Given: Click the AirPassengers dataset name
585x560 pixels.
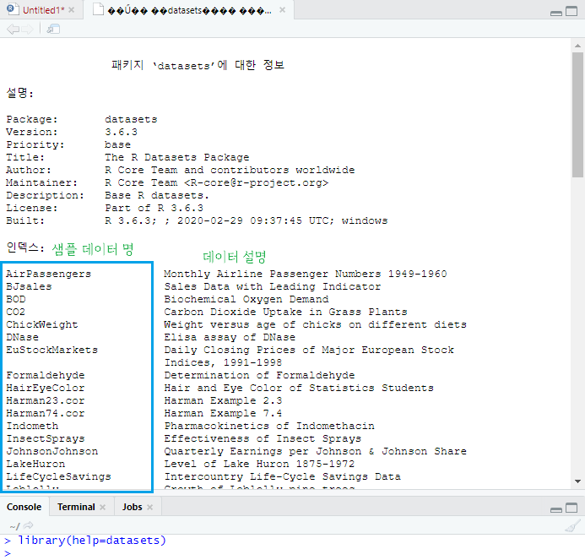Looking at the screenshot, I should [48, 274].
